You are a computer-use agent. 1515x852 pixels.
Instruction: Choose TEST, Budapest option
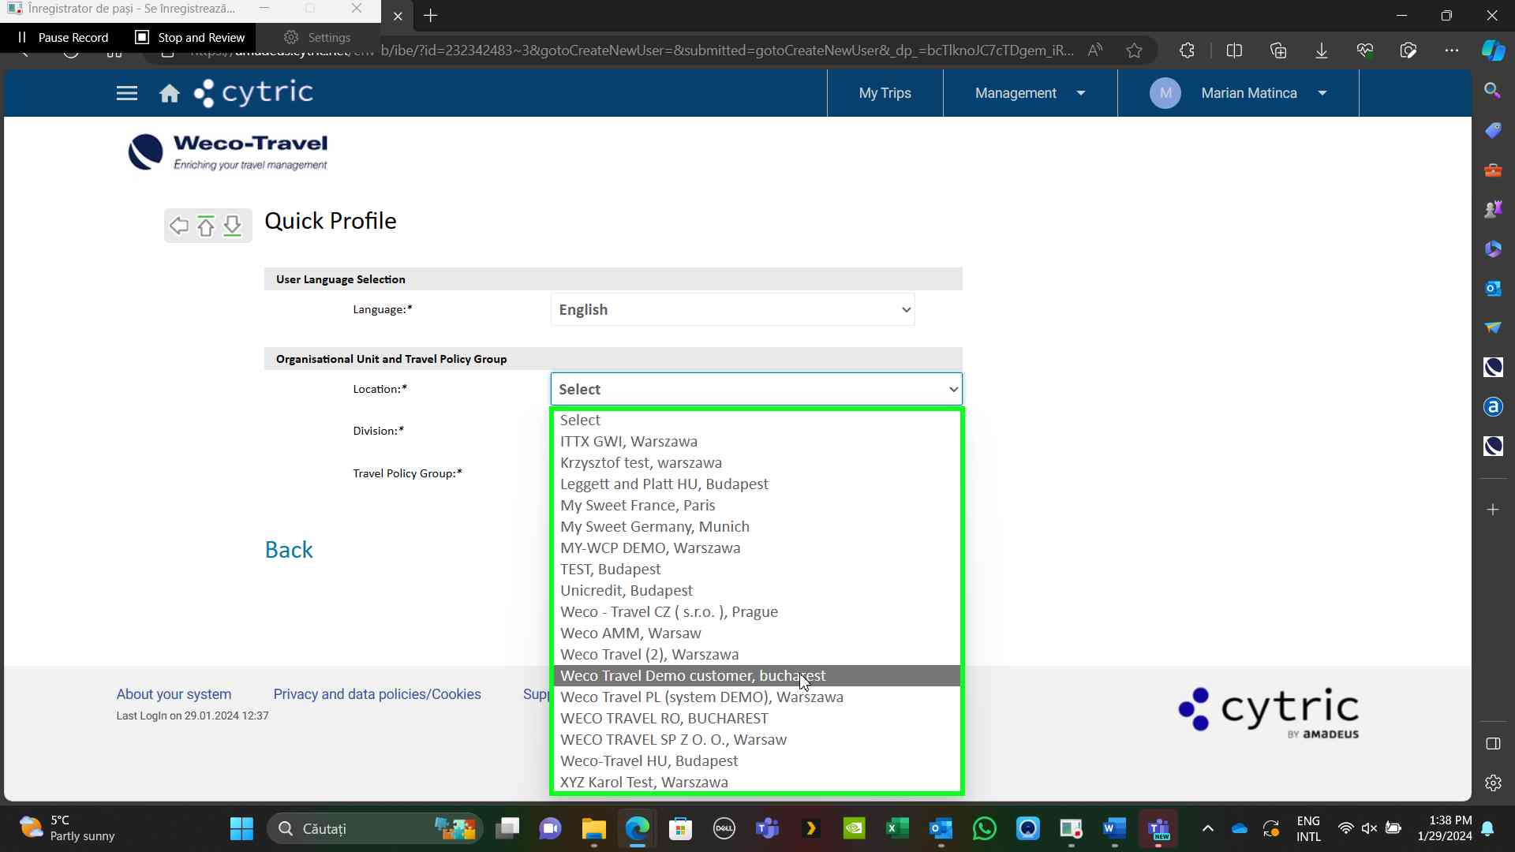[x=757, y=570]
